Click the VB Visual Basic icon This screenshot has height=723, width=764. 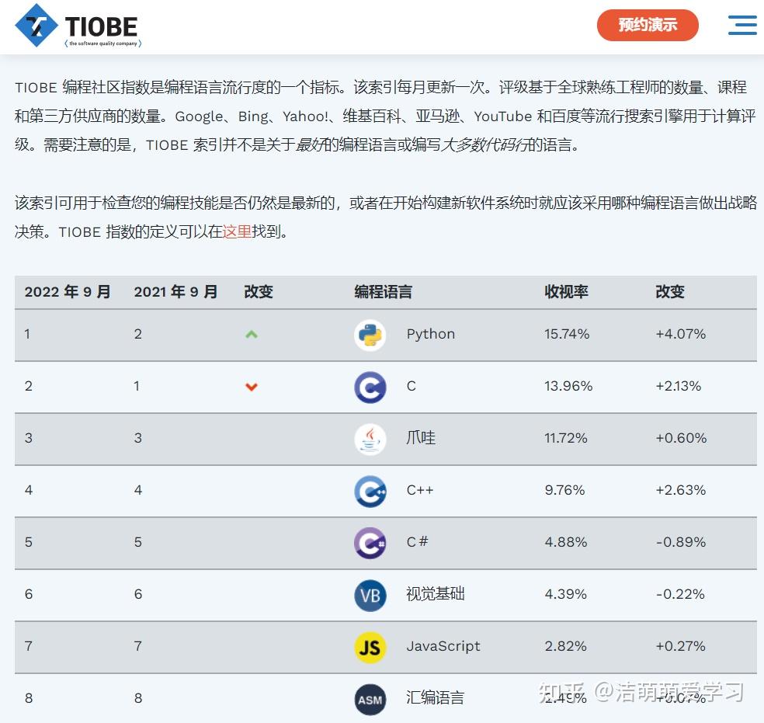pyautogui.click(x=370, y=596)
